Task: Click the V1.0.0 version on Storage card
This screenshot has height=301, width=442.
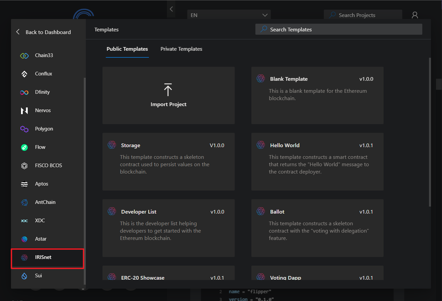Action: 217,145
